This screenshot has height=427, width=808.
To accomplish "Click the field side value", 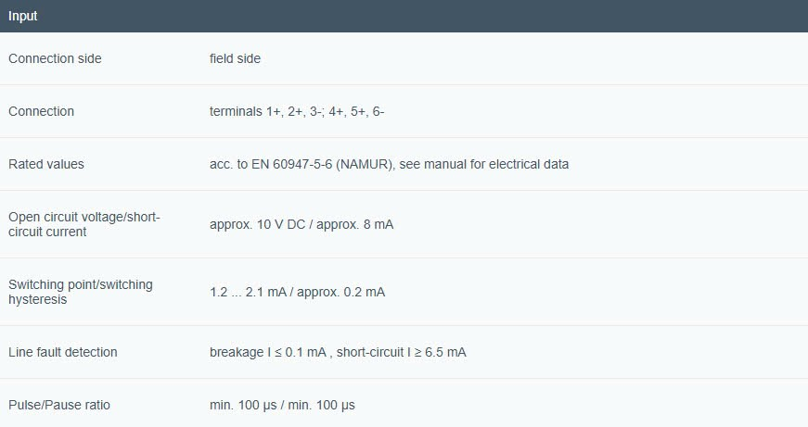I will [x=235, y=58].
